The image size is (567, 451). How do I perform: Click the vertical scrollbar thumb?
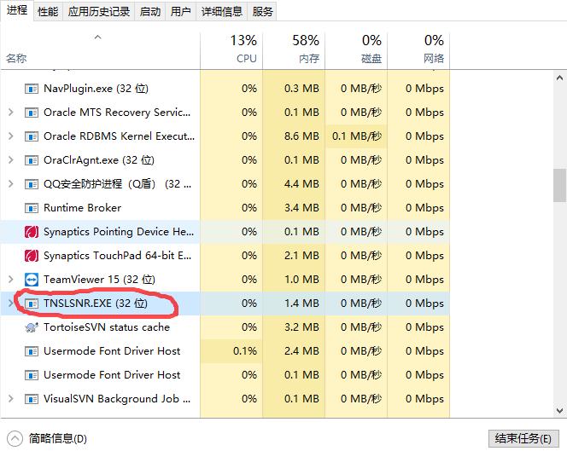pos(559,185)
